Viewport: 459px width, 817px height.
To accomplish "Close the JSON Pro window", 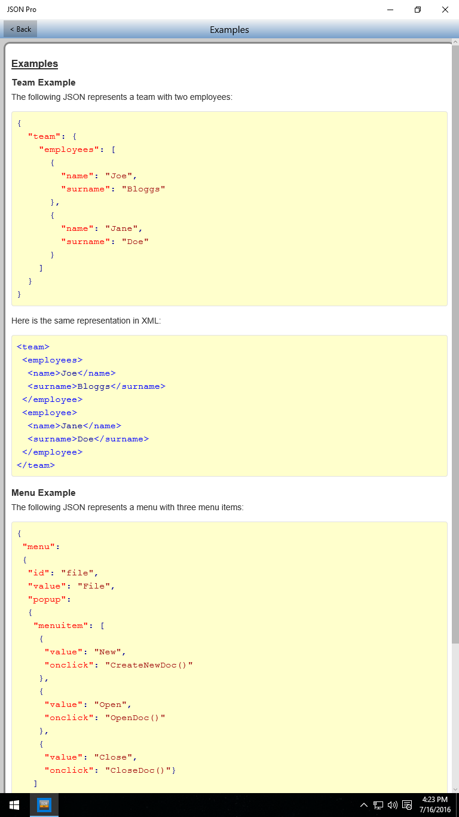I will [x=445, y=10].
